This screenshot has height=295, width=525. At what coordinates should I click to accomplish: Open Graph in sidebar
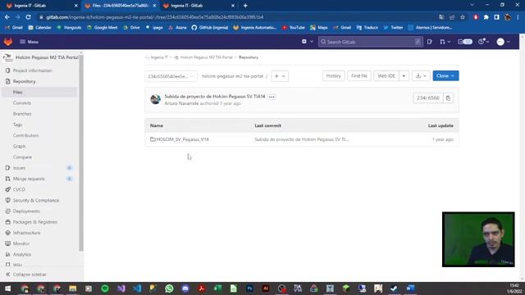pos(19,146)
